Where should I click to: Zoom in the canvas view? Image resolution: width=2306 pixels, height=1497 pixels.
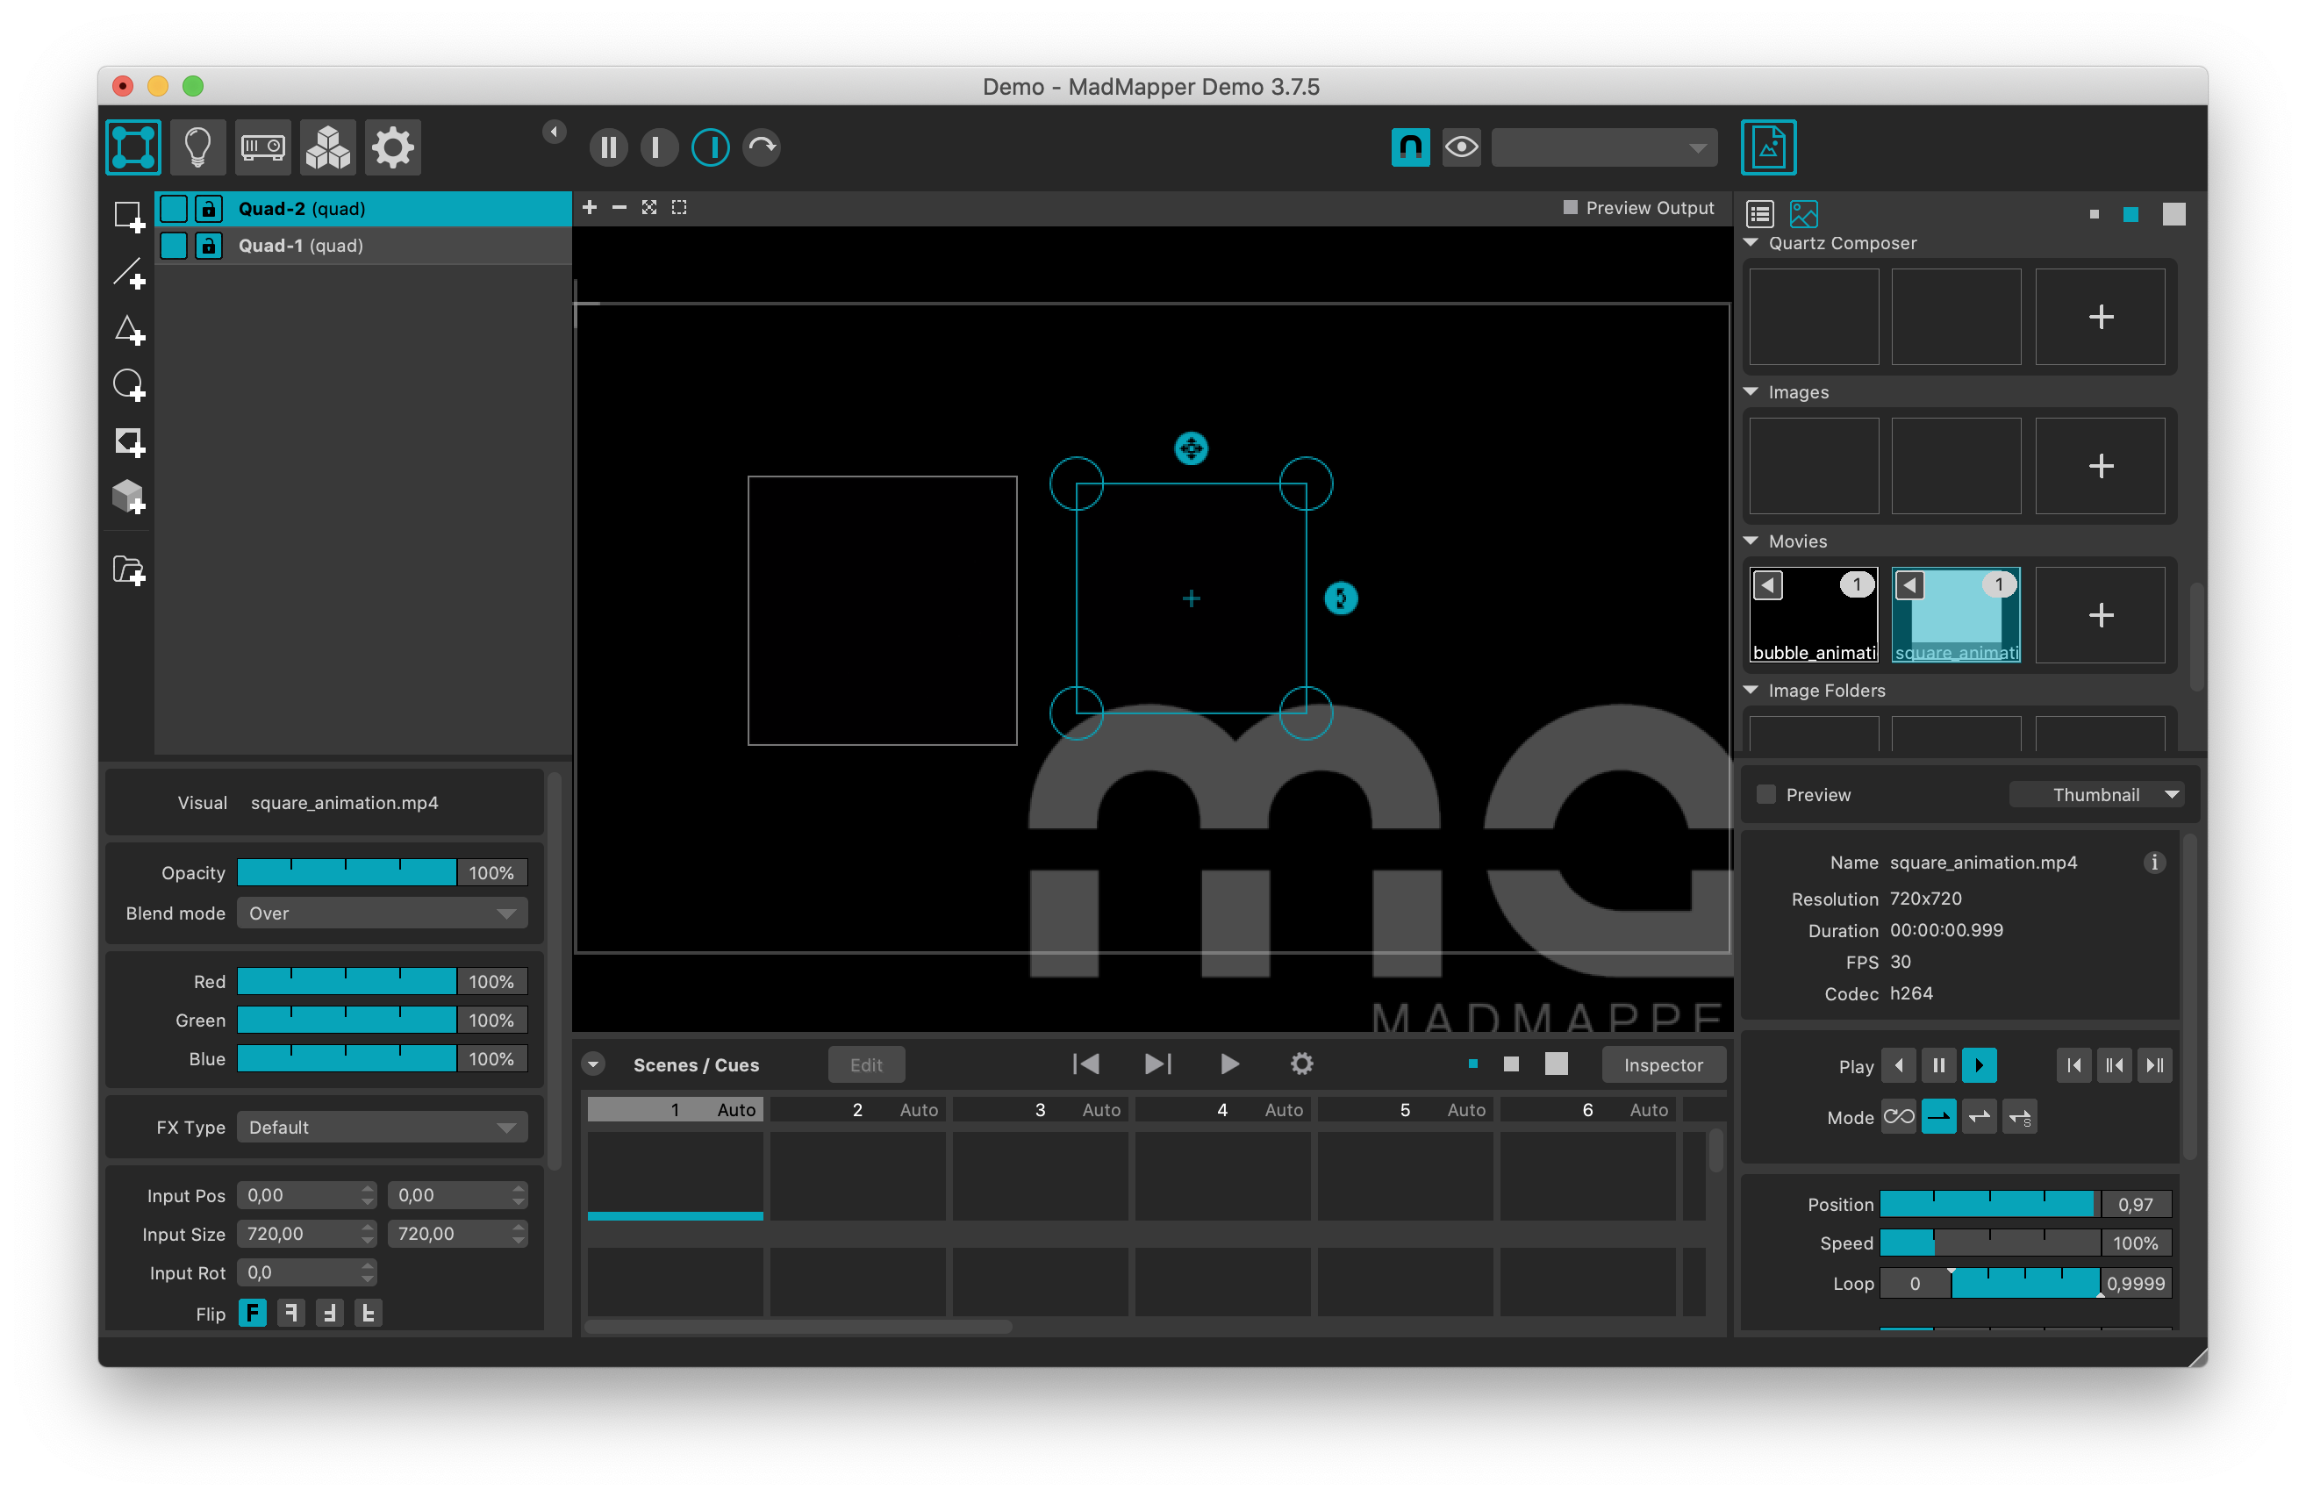click(x=589, y=207)
